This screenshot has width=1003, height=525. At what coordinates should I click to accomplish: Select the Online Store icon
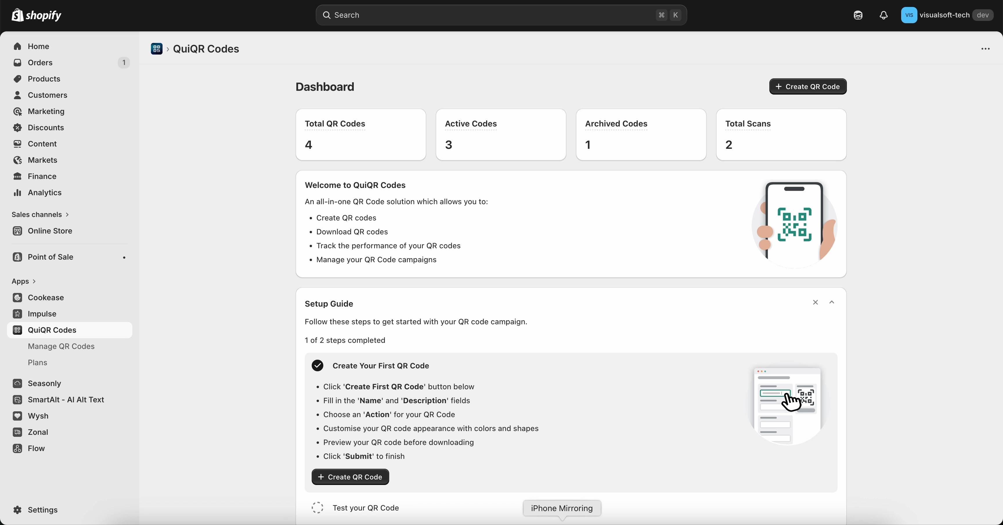pyautogui.click(x=17, y=231)
